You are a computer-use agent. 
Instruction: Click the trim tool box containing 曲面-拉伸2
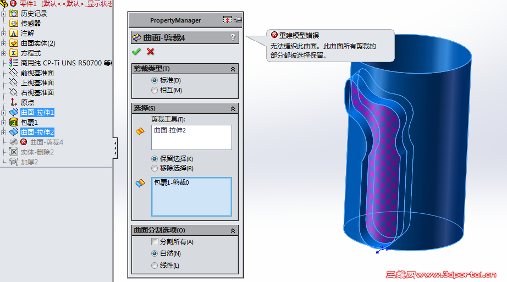[191, 137]
